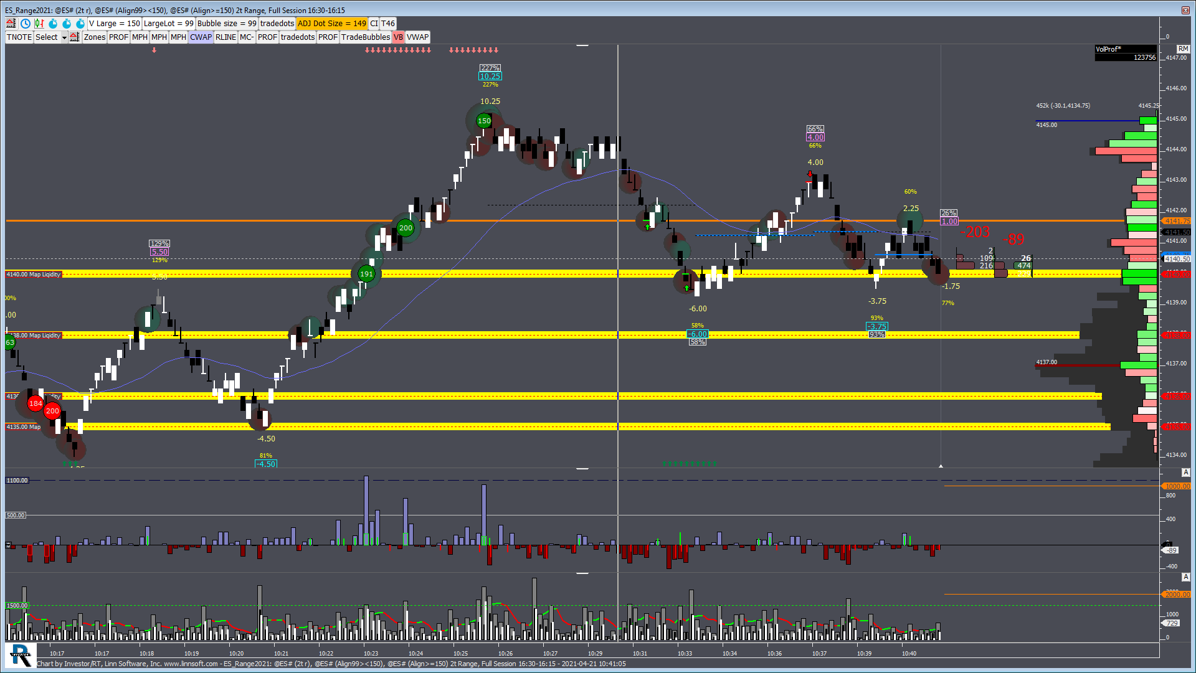Click the VolProf* label box
1196x673 pixels.
[1126, 49]
